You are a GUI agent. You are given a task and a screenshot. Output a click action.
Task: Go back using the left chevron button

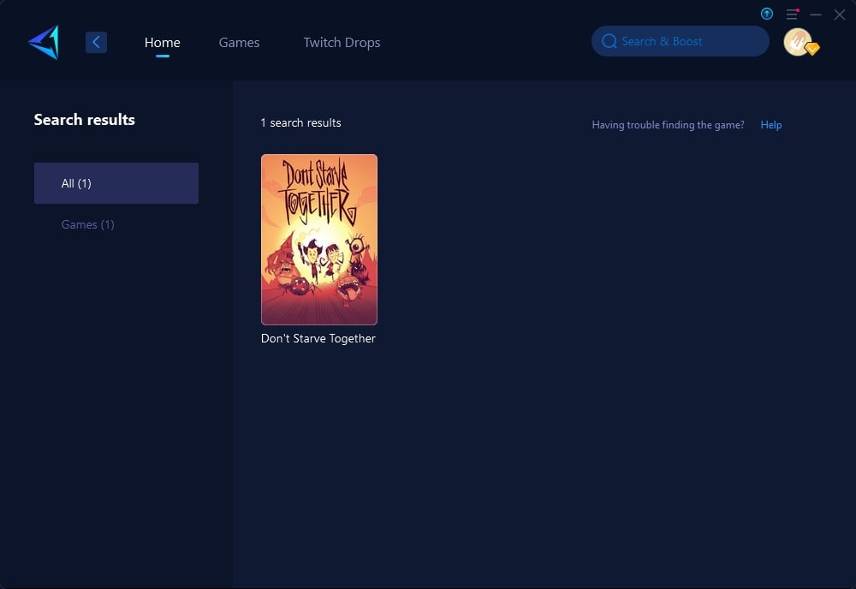click(x=96, y=42)
